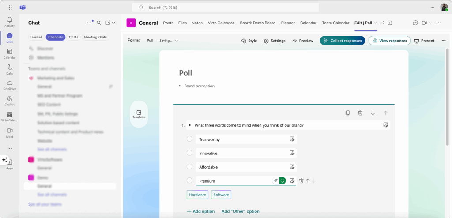Screen dimensions: 452x218
Task: Open the Board: Demo Board tab
Action: 258,23
